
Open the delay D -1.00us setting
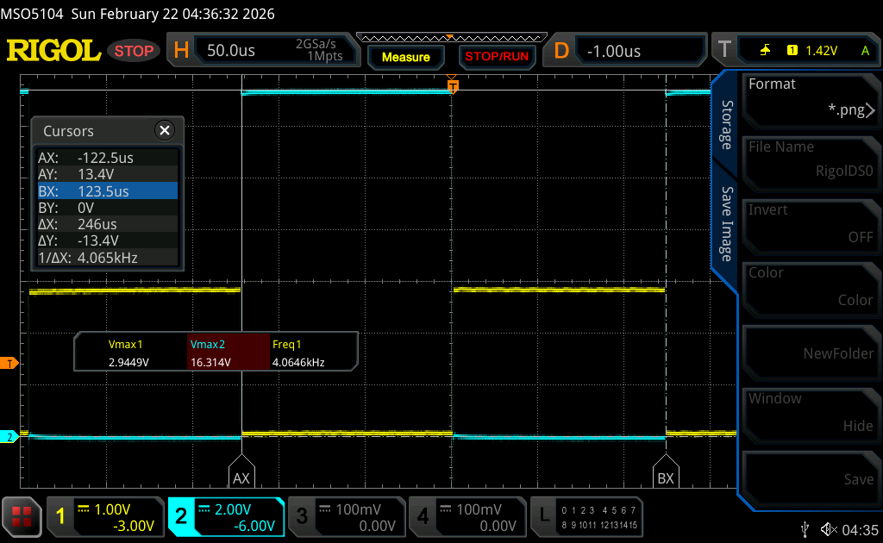(624, 51)
